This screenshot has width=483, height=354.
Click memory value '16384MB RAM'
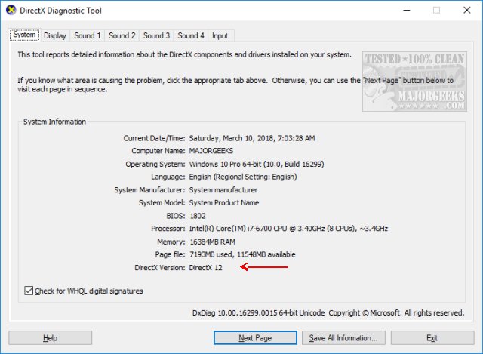(x=212, y=242)
